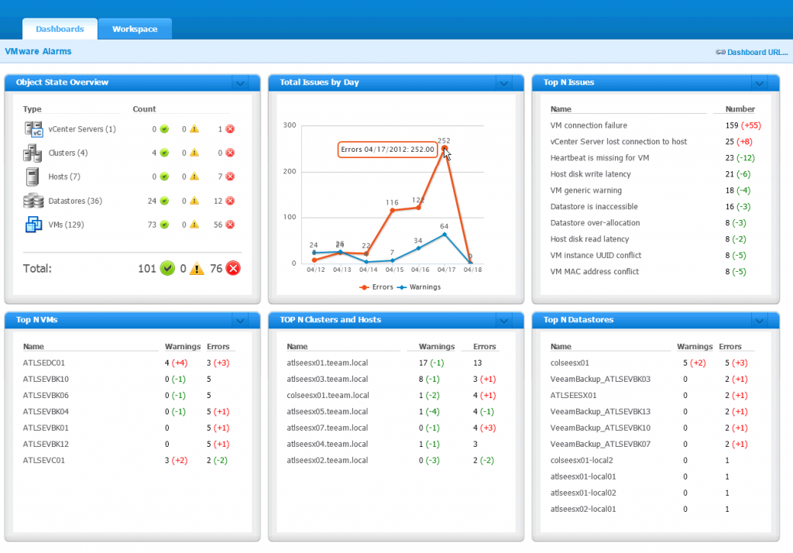
Task: Click the Datastores disk stack icon
Action: [33, 201]
